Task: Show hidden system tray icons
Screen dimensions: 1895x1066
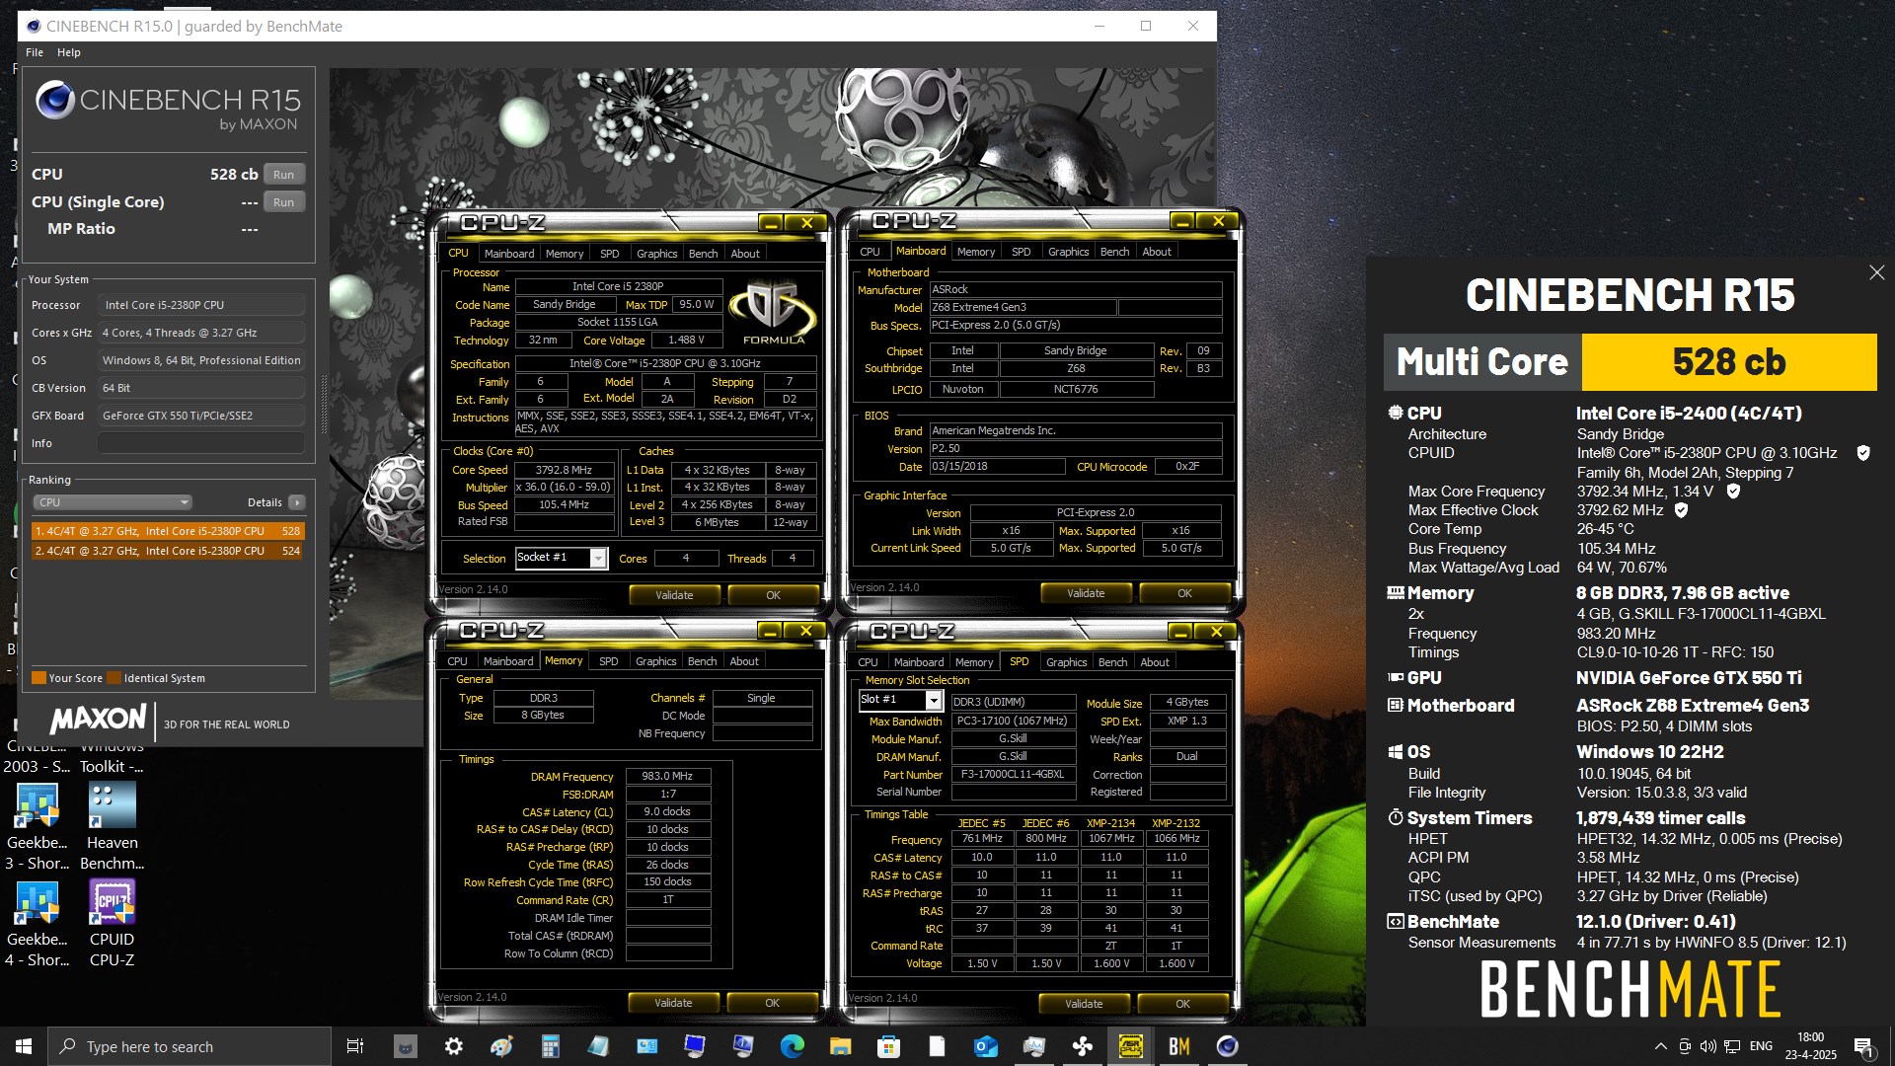Action: click(1660, 1046)
